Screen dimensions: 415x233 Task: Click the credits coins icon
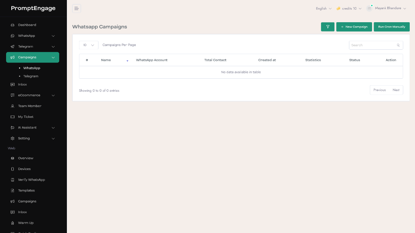[x=338, y=8]
